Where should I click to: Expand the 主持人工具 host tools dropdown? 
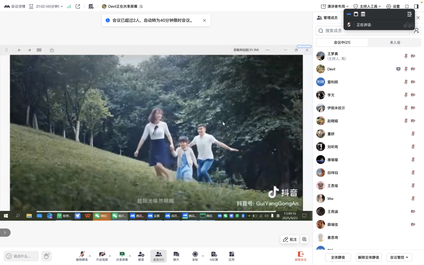367,6
